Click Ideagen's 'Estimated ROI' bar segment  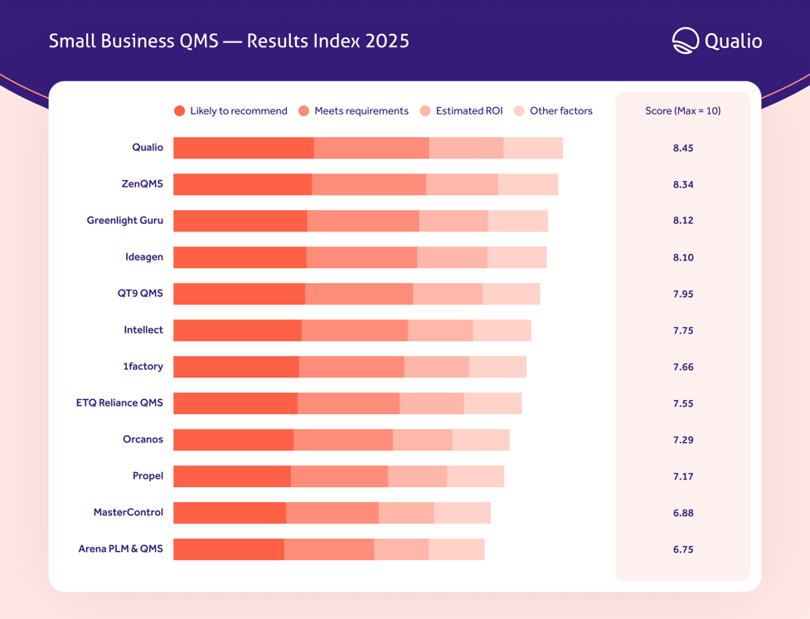coord(452,257)
